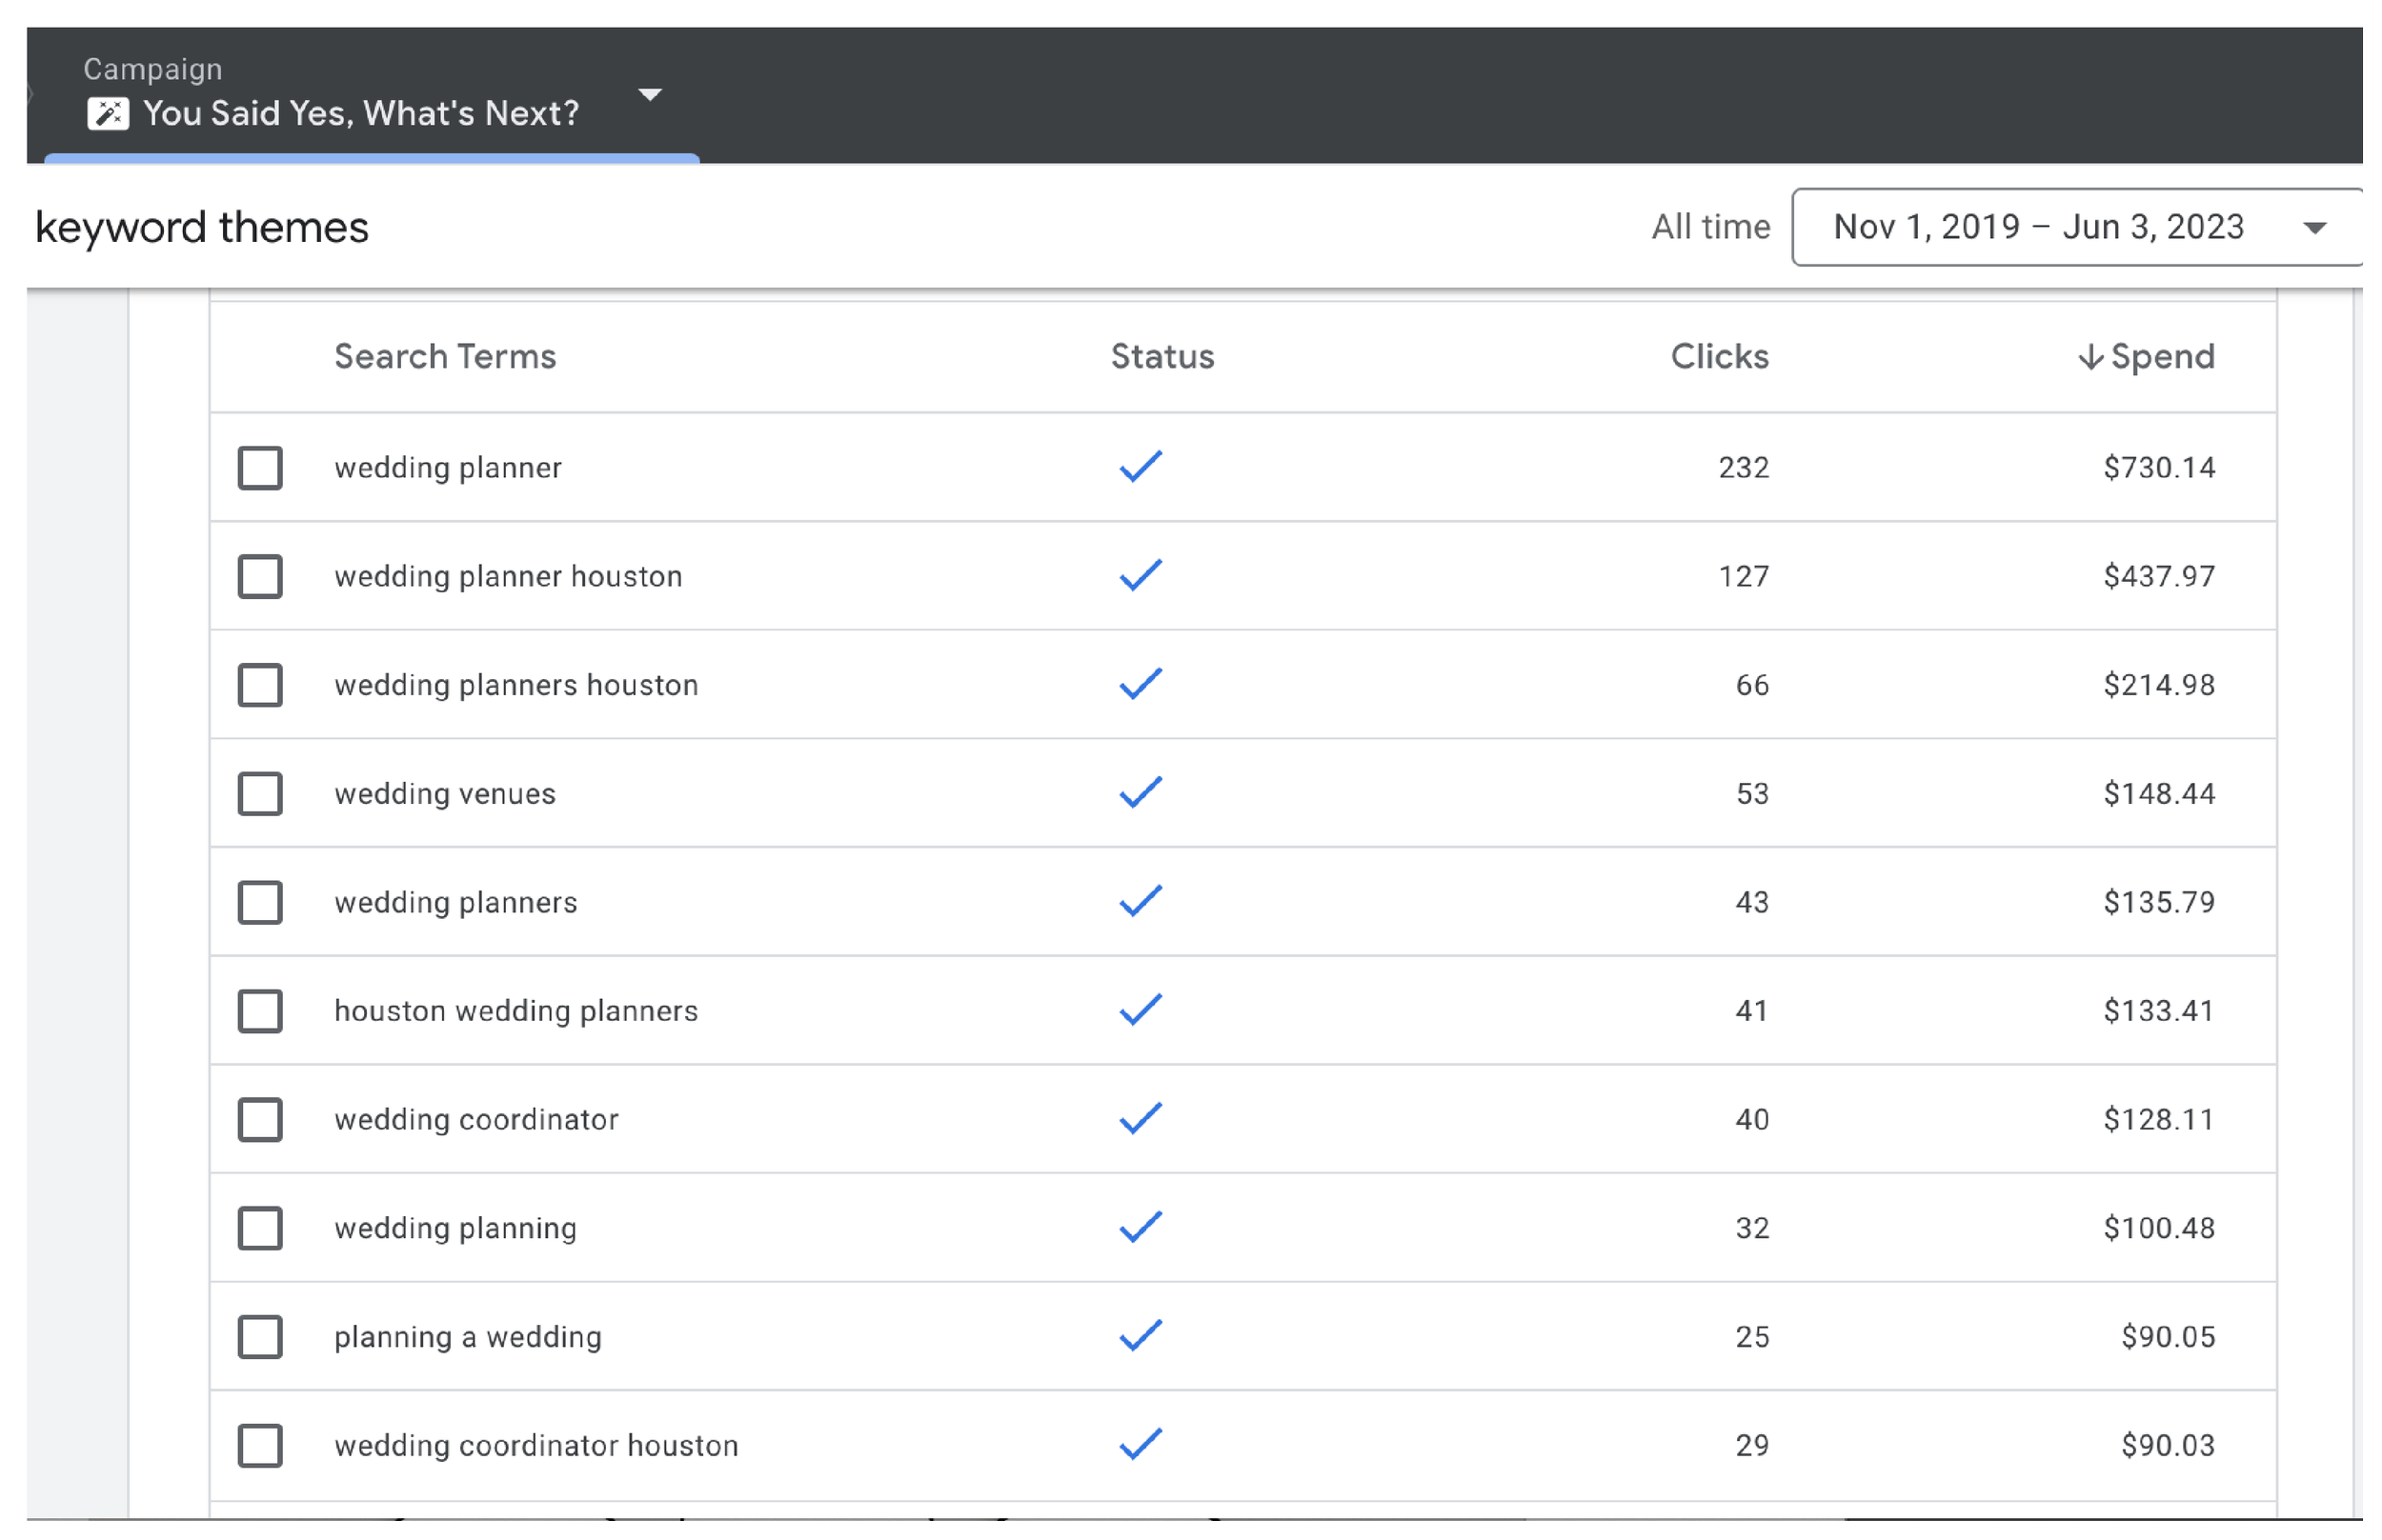The image size is (2382, 1540).
Task: Sort by the Clicks column header
Action: click(x=1720, y=357)
